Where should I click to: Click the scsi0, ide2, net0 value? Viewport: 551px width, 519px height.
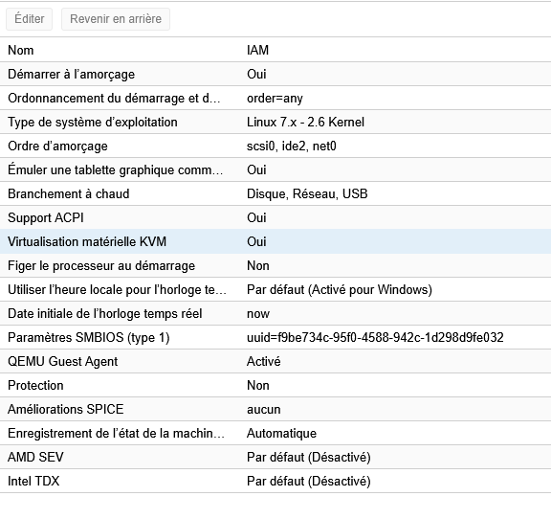292,146
